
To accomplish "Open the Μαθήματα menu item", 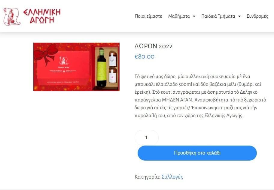I will 179,16.
